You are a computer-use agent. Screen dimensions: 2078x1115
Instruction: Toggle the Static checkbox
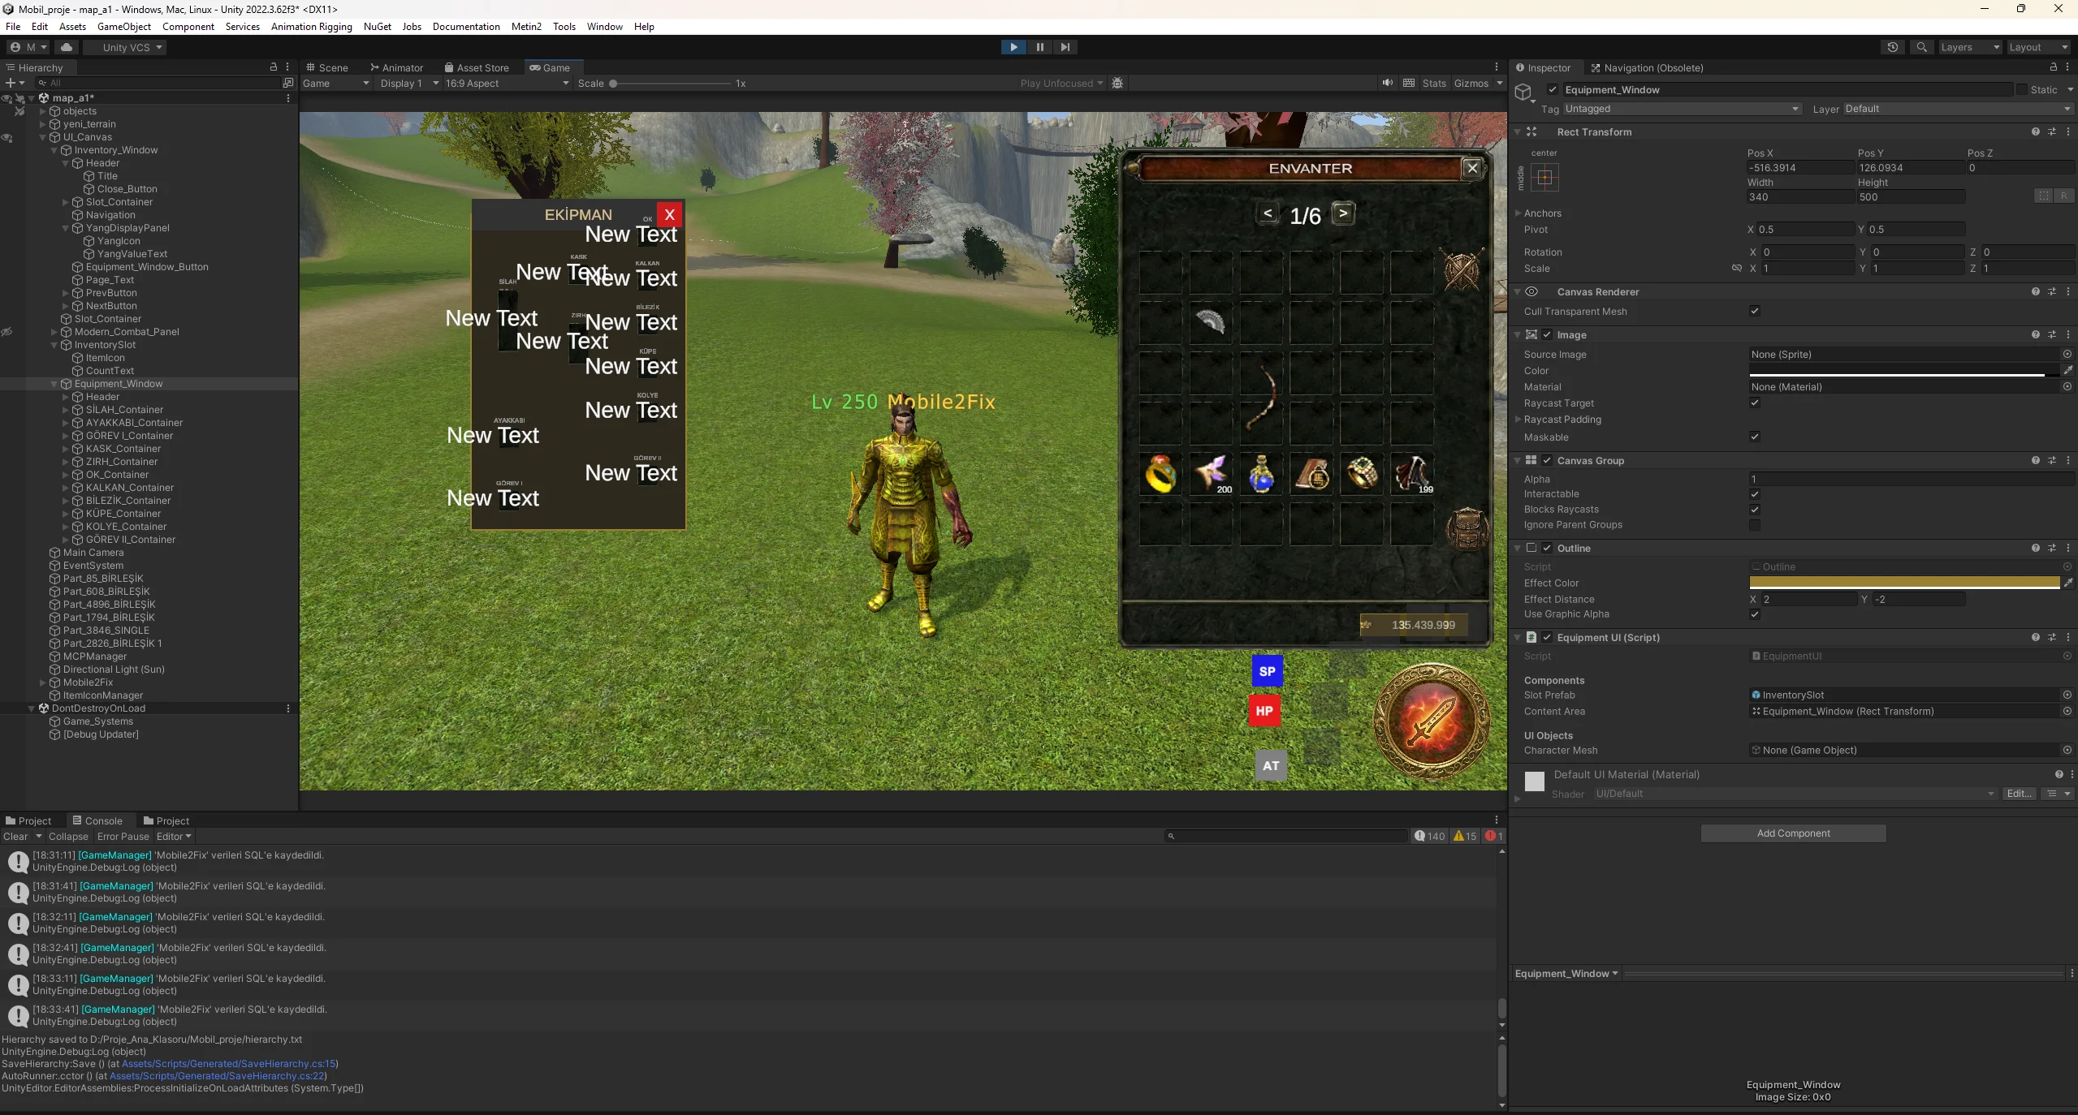tap(2022, 89)
